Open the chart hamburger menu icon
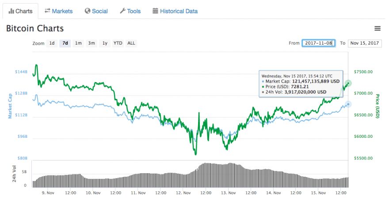 378,29
